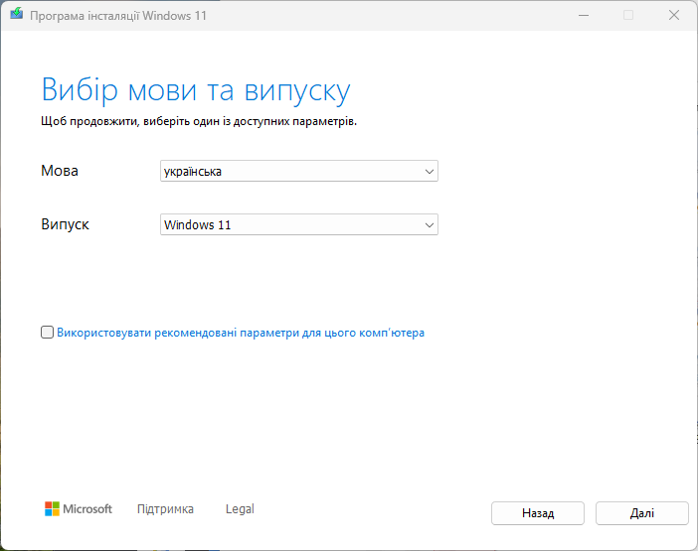698x551 pixels.
Task: Minimize the Windows 11 setup window
Action: point(582,15)
